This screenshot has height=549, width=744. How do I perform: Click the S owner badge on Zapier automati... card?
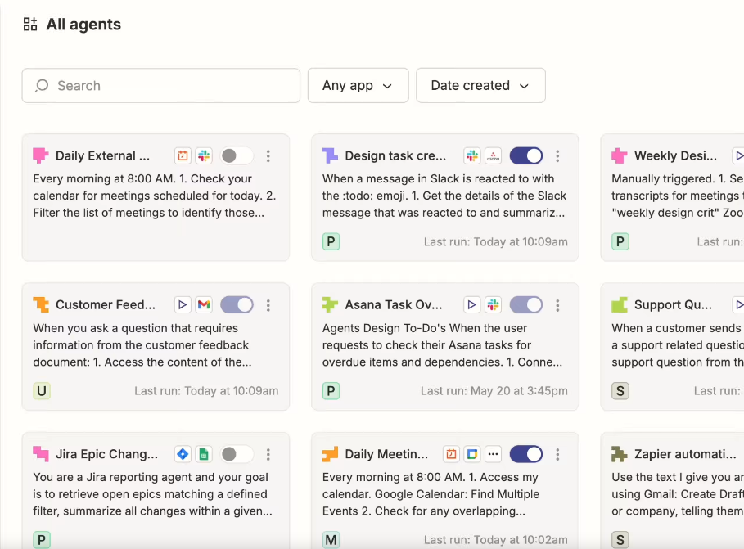pos(620,539)
